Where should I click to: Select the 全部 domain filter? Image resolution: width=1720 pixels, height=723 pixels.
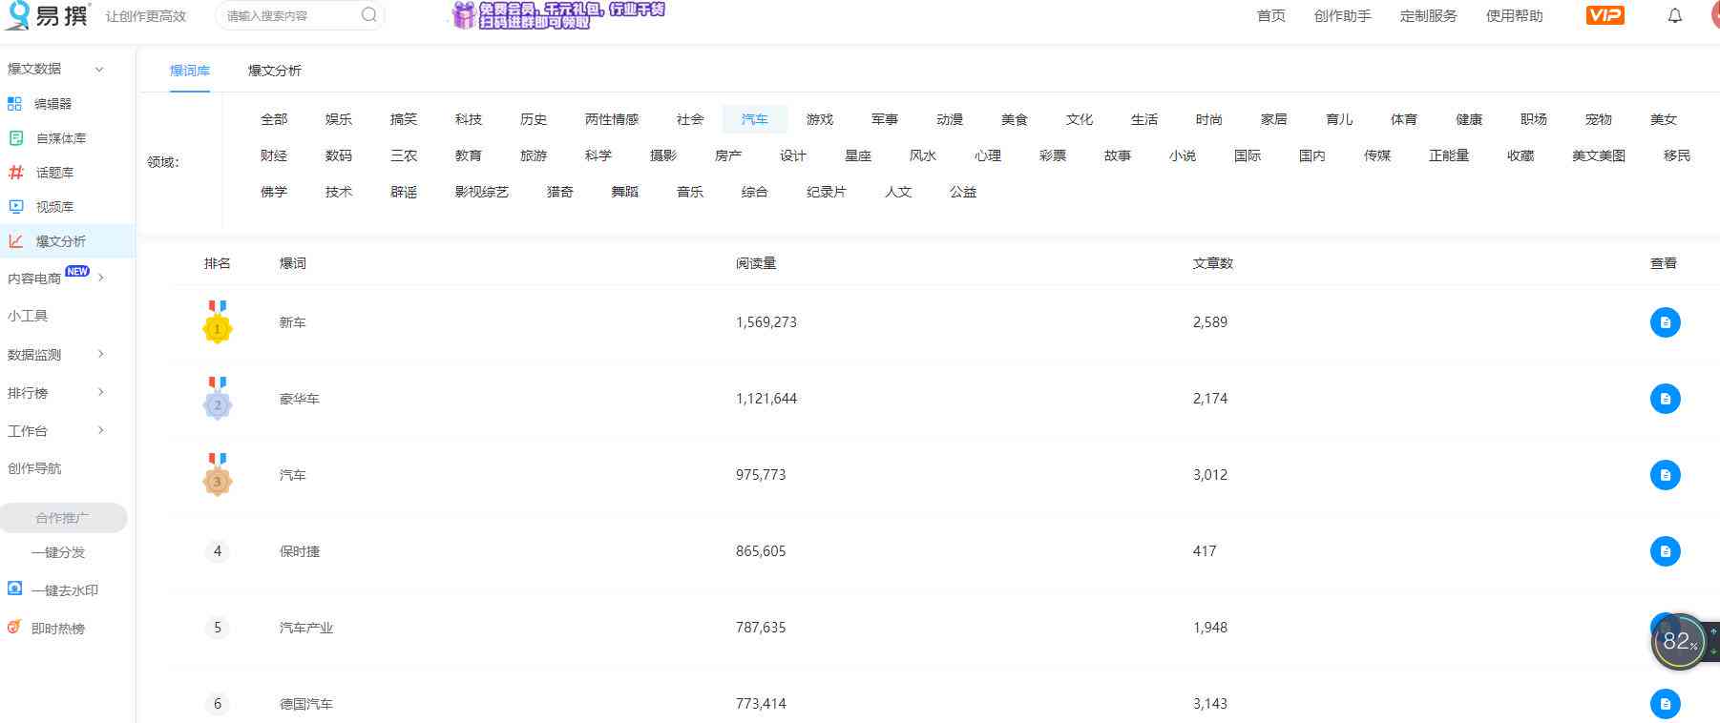tap(274, 119)
